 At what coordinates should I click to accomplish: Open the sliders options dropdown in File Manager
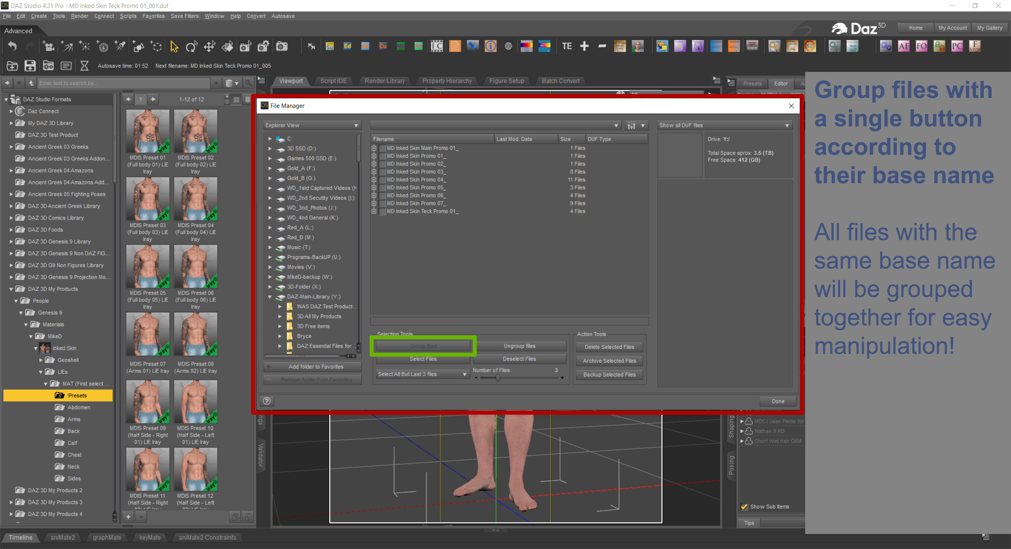pos(637,125)
